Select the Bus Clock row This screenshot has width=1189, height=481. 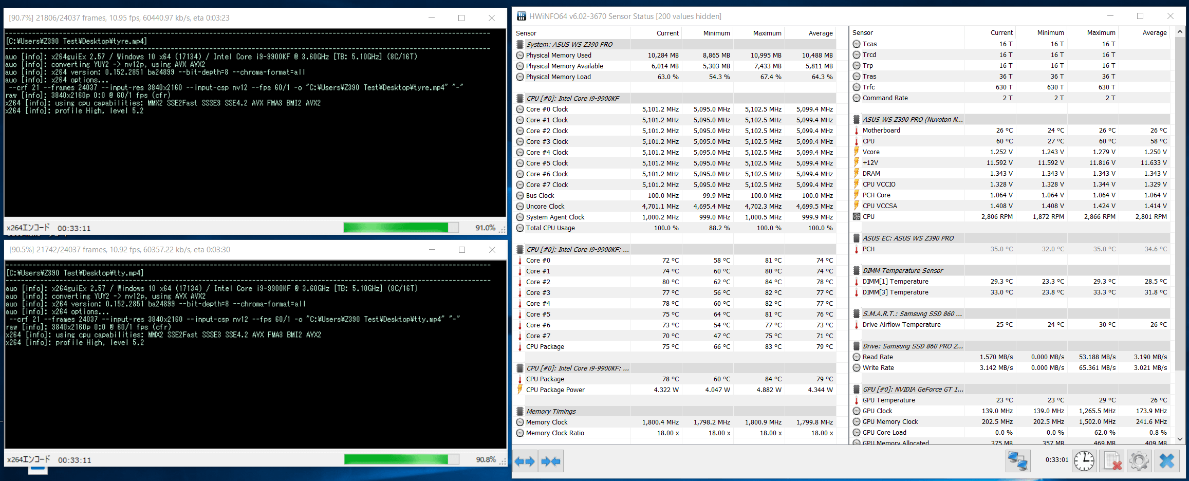[675, 195]
